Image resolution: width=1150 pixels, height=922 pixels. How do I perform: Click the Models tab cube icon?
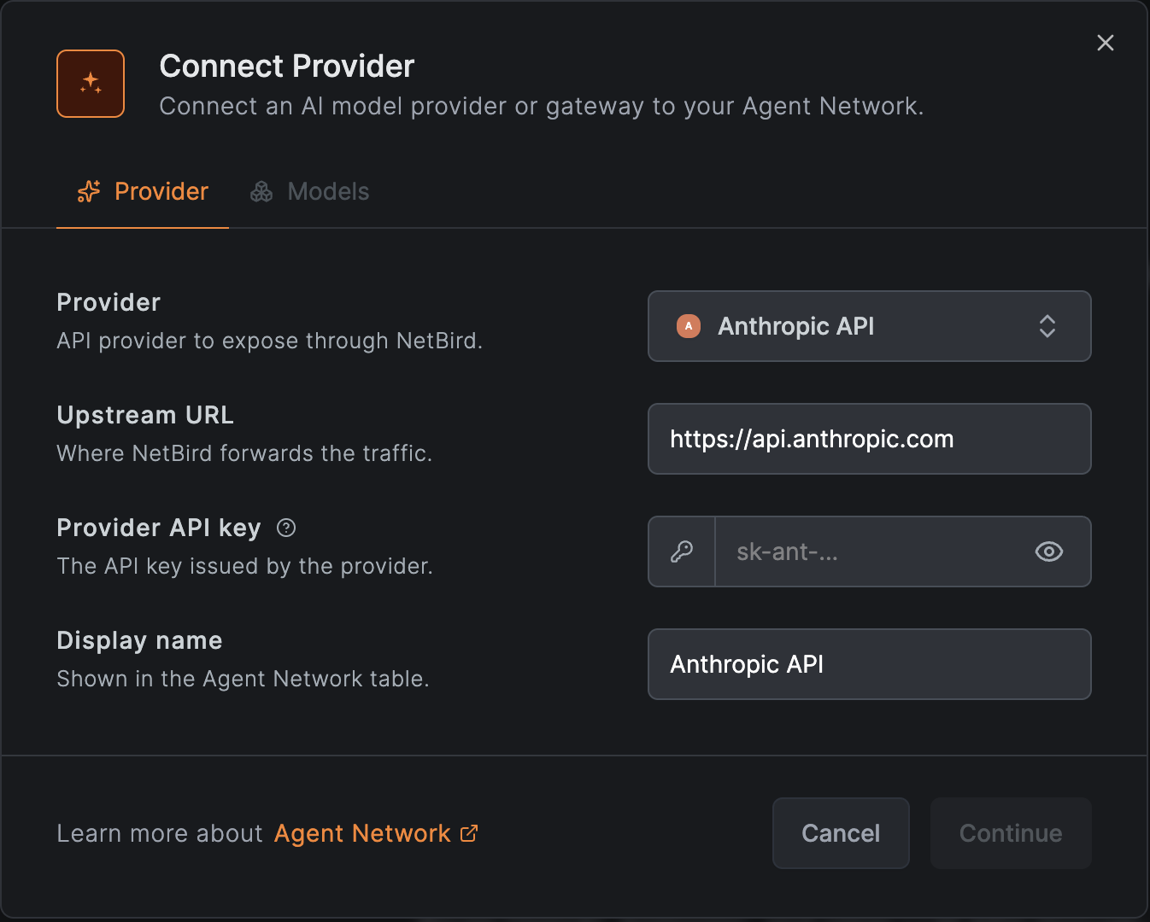(x=261, y=192)
